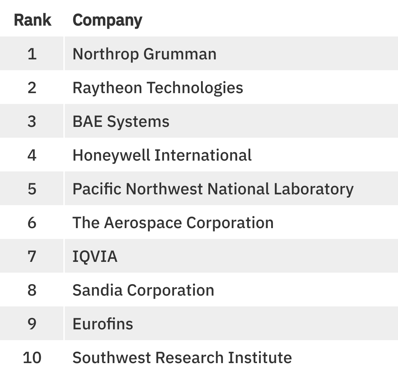Click on Sandia Corporation
Image resolution: width=398 pixels, height=382 pixels.
pyautogui.click(x=143, y=290)
